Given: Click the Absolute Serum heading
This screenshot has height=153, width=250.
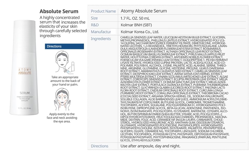Looking at the screenshot, I should [x=59, y=11].
